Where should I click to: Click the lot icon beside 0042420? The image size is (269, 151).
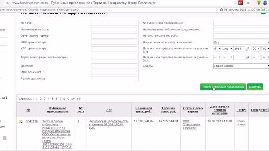21,122
